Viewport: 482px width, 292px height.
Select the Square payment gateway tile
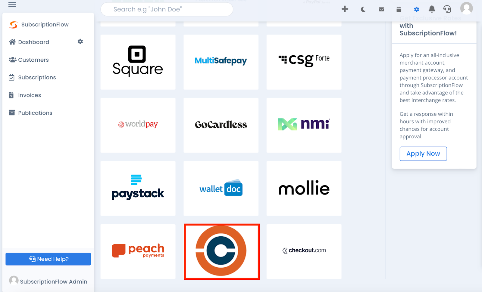[x=138, y=62]
